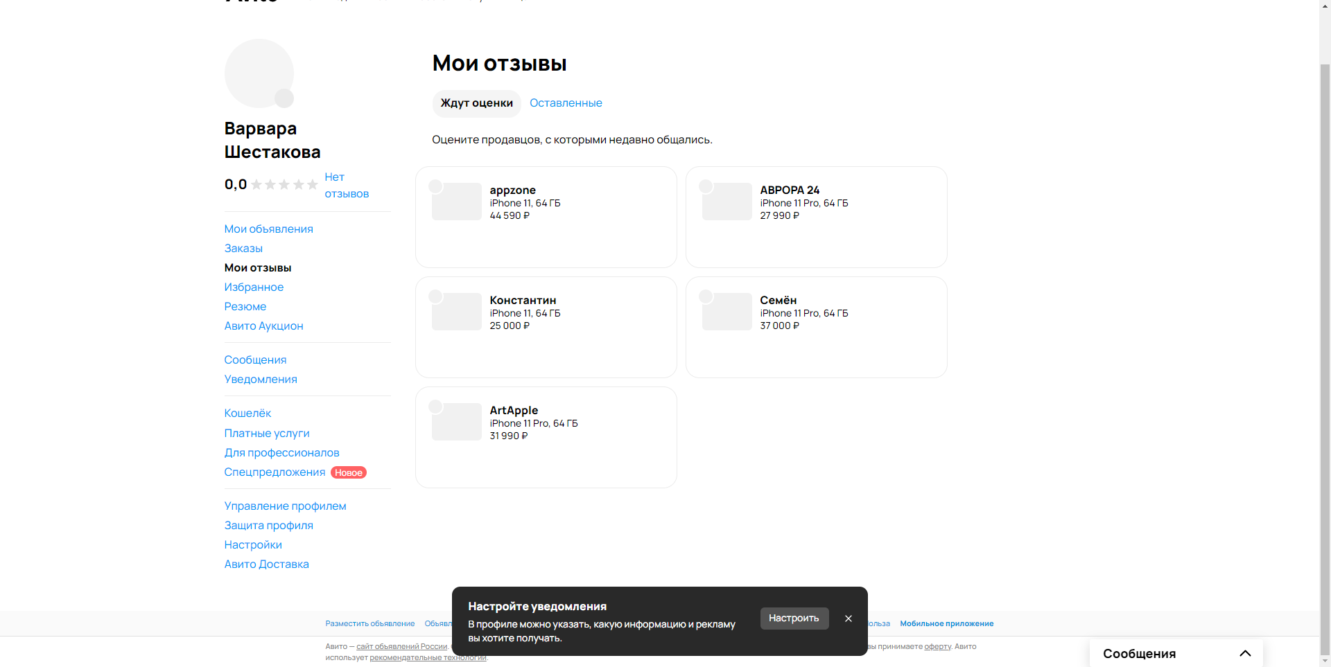Open Резюме in sidebar
Viewport: 1331px width, 667px height.
point(245,307)
